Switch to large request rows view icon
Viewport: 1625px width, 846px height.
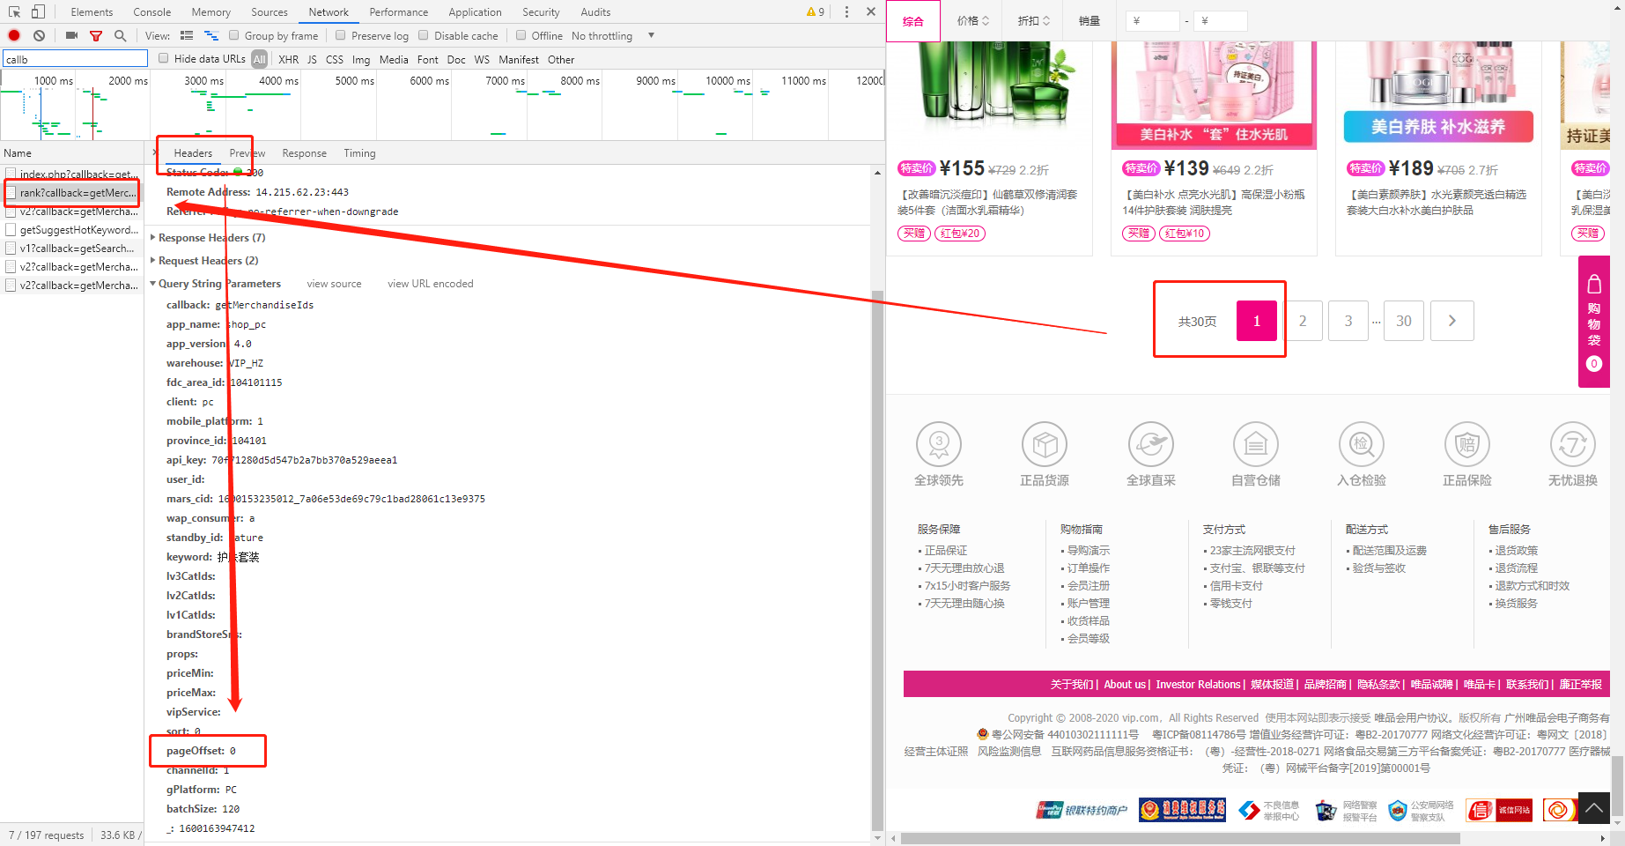pos(187,35)
